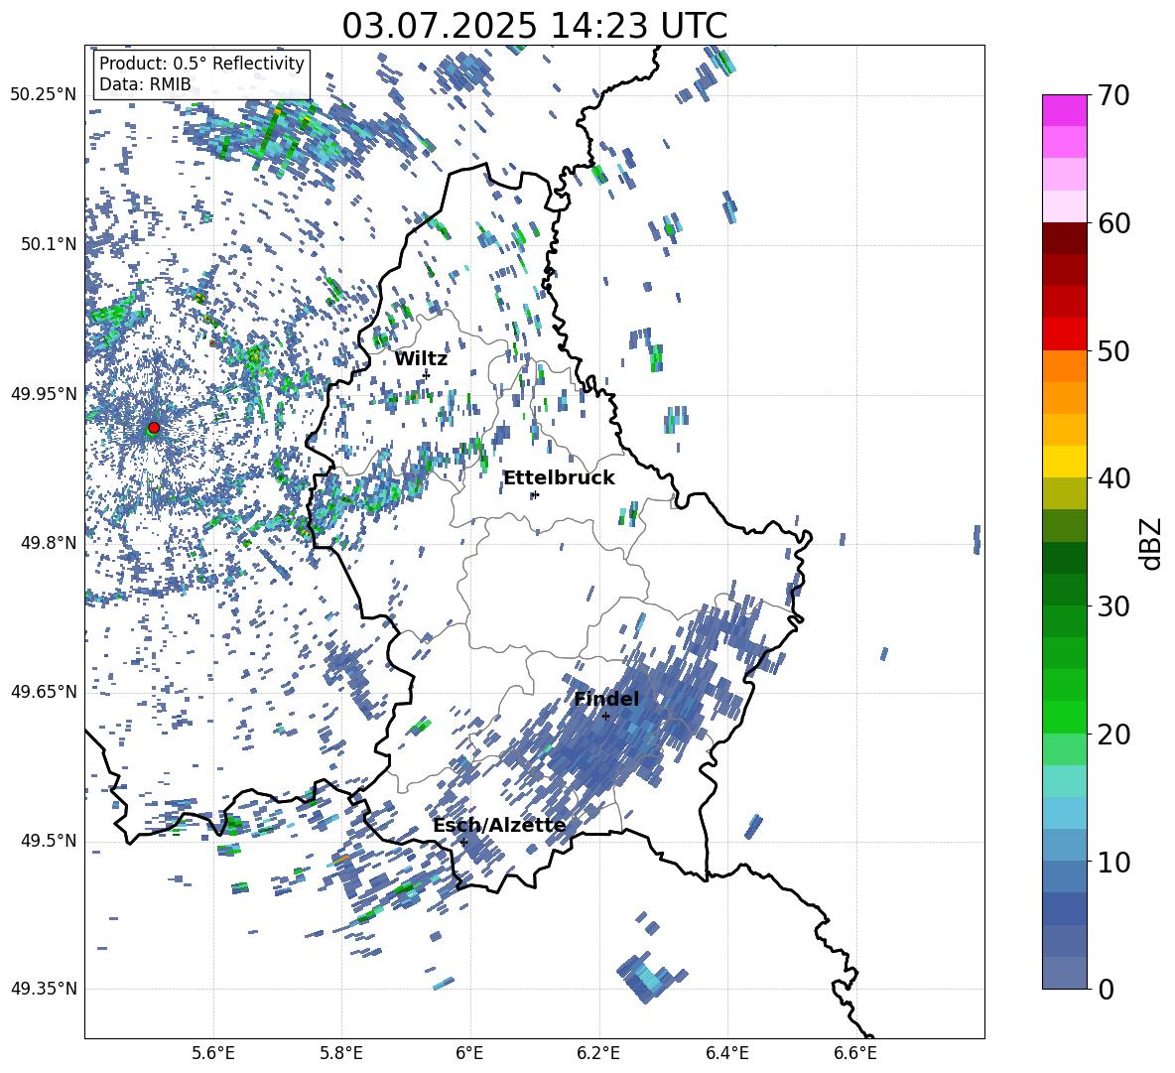
Task: Click the title 03.07.2025 14:23 UTC
Action: pos(534,26)
